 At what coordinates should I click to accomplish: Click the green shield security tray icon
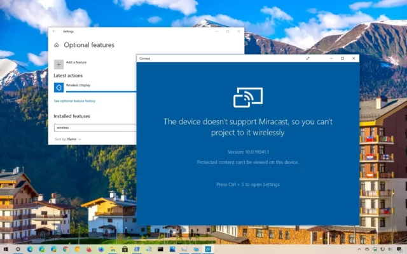click(x=375, y=250)
